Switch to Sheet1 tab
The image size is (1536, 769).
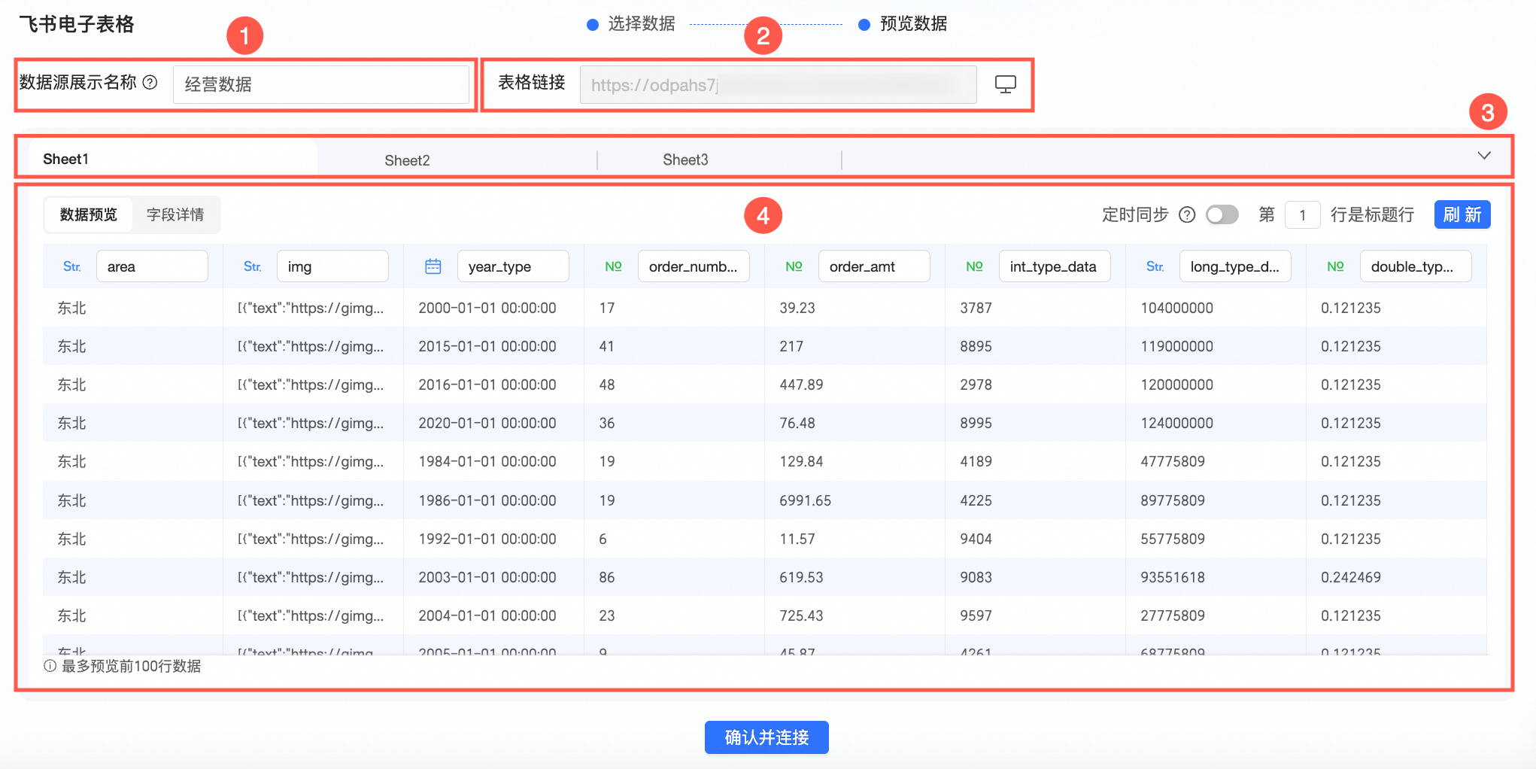click(173, 159)
